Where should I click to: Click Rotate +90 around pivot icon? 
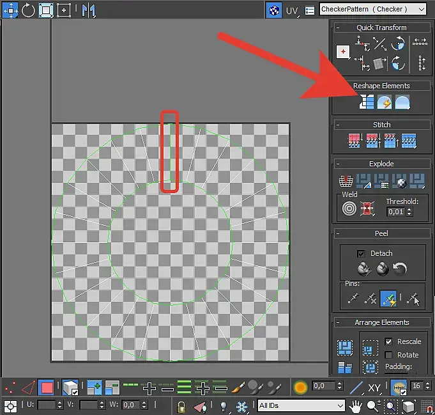click(398, 43)
